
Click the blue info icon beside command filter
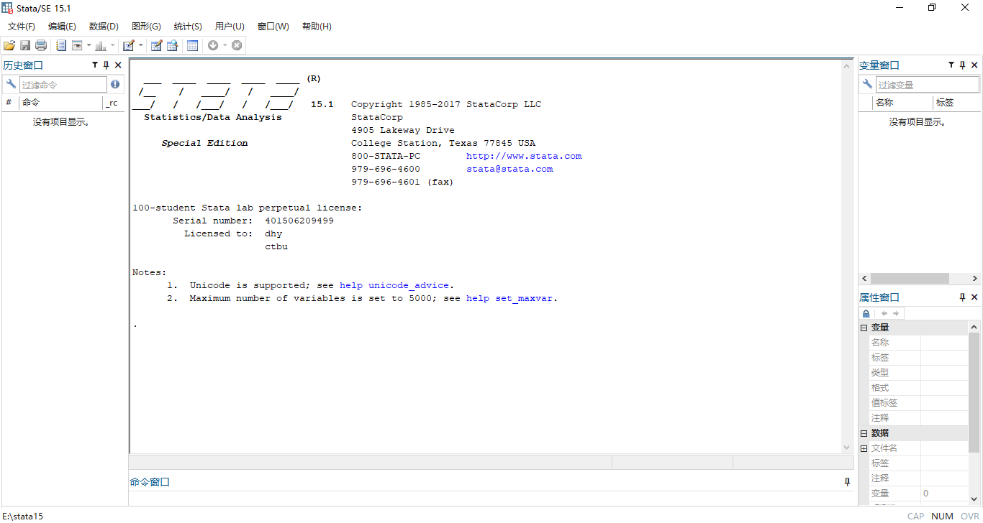[115, 84]
